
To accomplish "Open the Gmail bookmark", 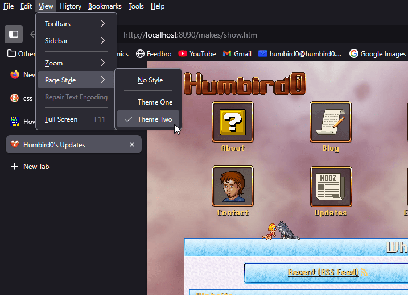I will click(x=237, y=54).
